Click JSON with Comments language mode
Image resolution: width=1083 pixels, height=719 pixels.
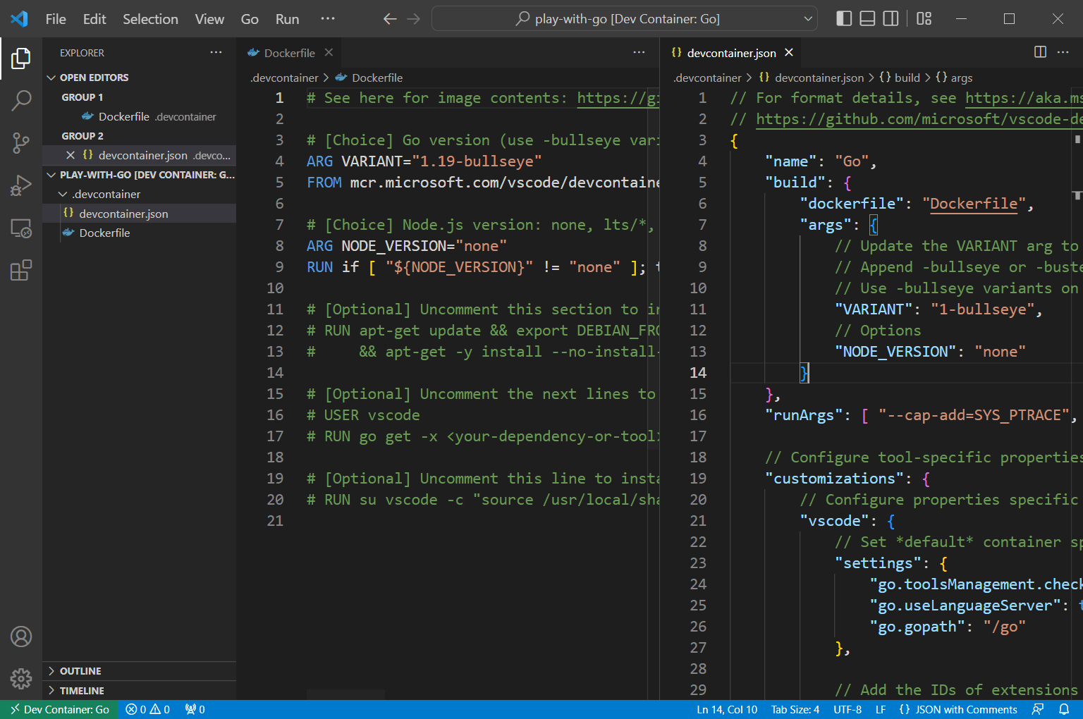(x=958, y=710)
